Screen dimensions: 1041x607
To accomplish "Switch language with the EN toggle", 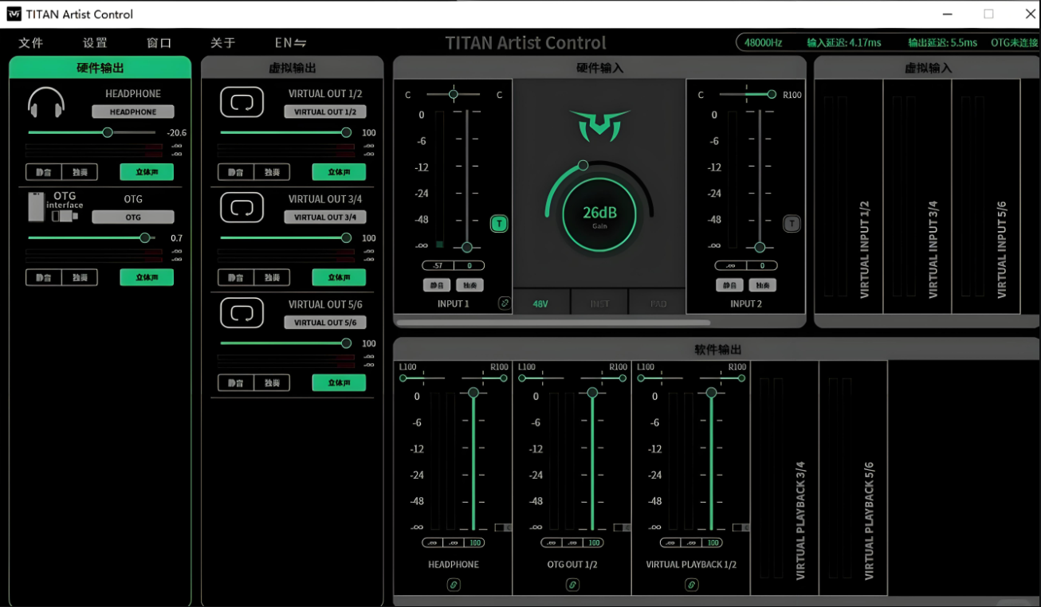I will coord(290,43).
